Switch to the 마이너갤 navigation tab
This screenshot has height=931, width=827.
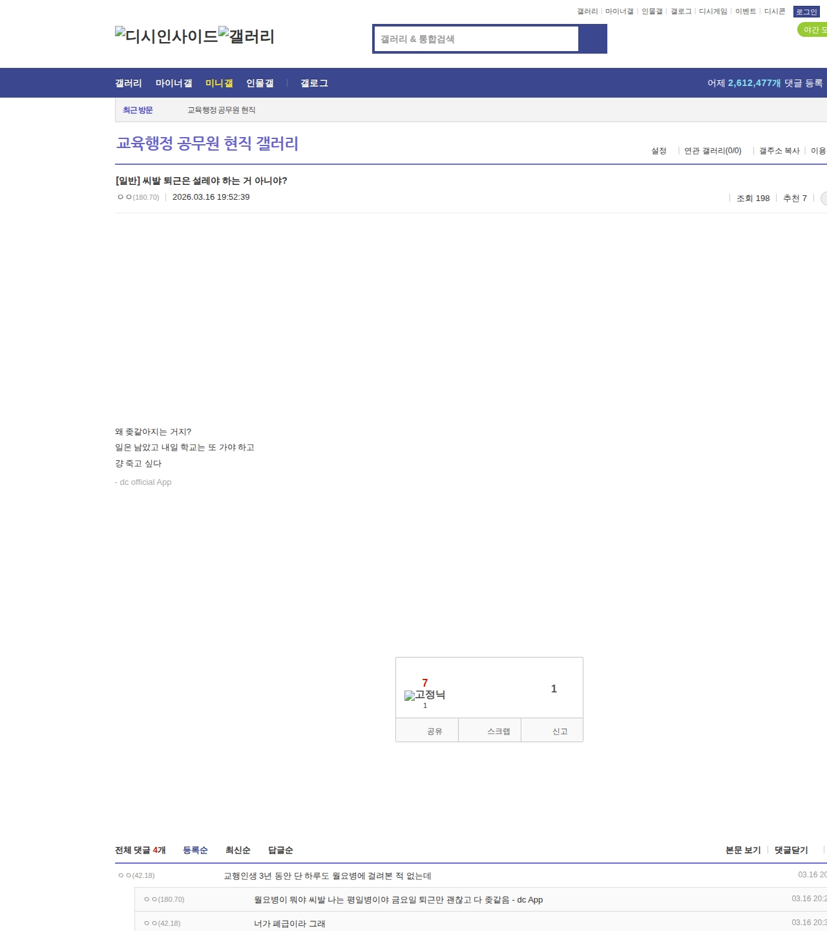click(x=174, y=83)
